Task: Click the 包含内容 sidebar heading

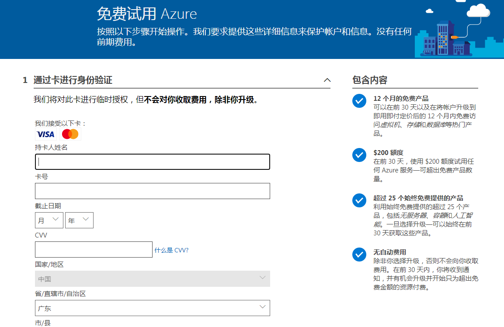Action: pos(370,80)
